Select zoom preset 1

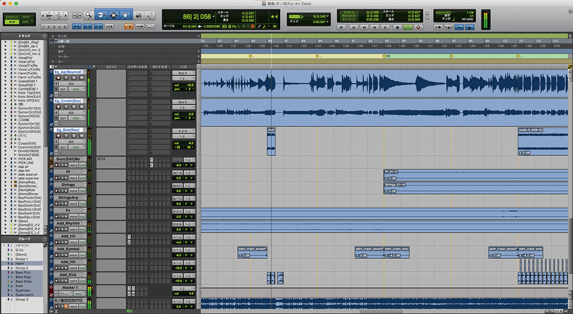coord(43,26)
